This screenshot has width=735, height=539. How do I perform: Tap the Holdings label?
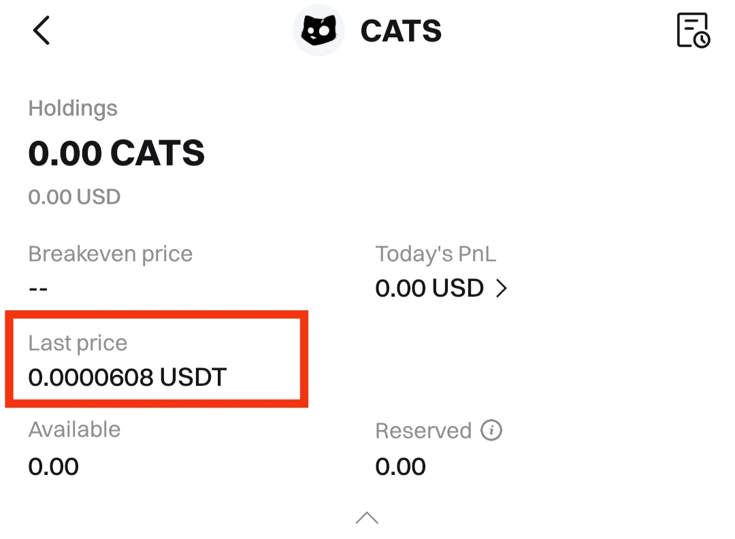(73, 109)
